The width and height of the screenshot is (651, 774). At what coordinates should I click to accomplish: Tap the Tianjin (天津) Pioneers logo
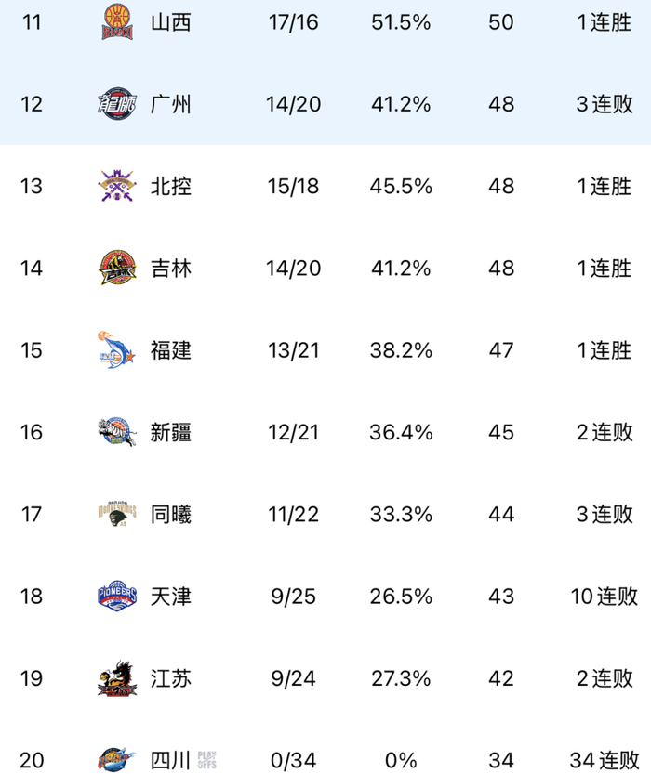(x=117, y=596)
